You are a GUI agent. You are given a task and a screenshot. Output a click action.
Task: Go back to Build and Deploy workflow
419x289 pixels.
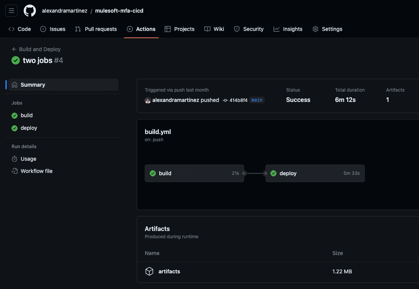(40, 49)
